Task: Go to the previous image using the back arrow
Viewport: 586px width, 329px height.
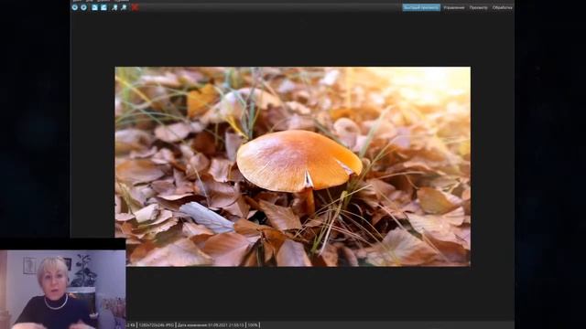Action: pyautogui.click(x=75, y=7)
